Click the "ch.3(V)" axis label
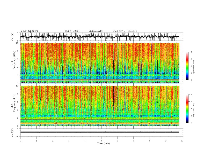The image size is (205, 158). click(x=12, y=132)
